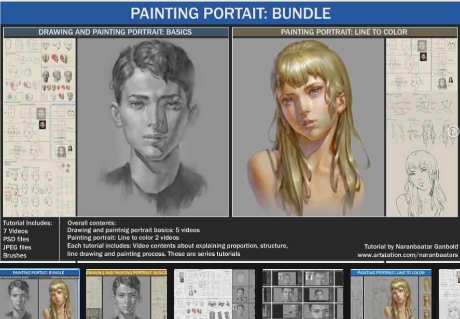This screenshot has height=319, width=460.
Task: Click the girl line drawing in right sketch panel
Action: 423,179
